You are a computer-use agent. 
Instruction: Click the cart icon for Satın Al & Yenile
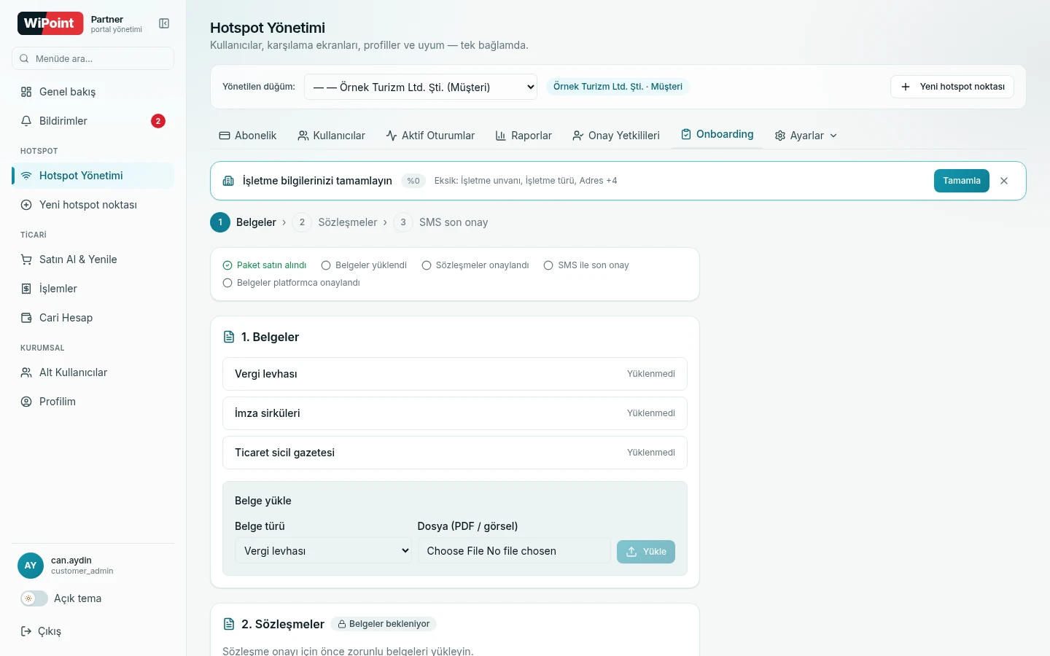pos(26,259)
